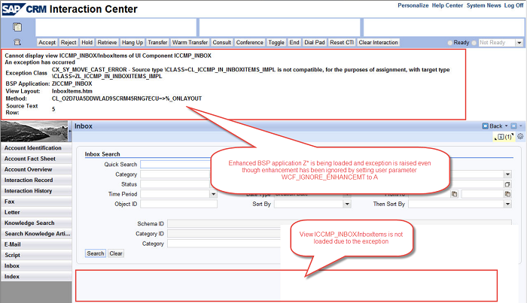Open Interaction Record
The height and width of the screenshot is (303, 527).
pos(36,180)
